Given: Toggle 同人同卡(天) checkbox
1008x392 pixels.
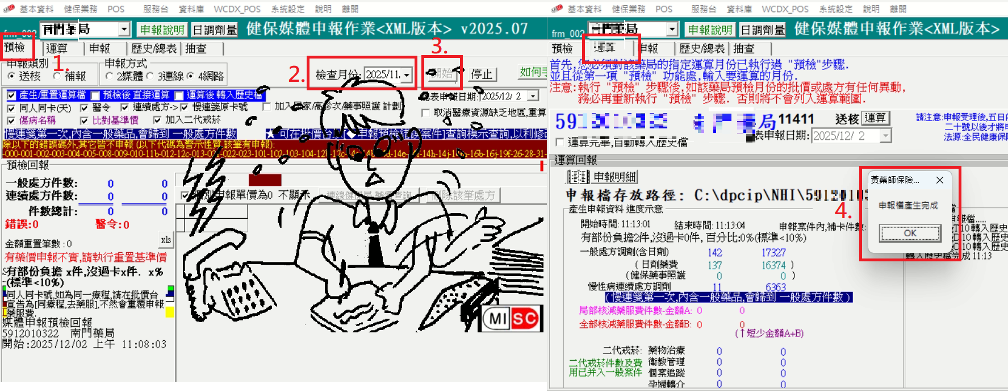Looking at the screenshot, I should coord(11,107).
